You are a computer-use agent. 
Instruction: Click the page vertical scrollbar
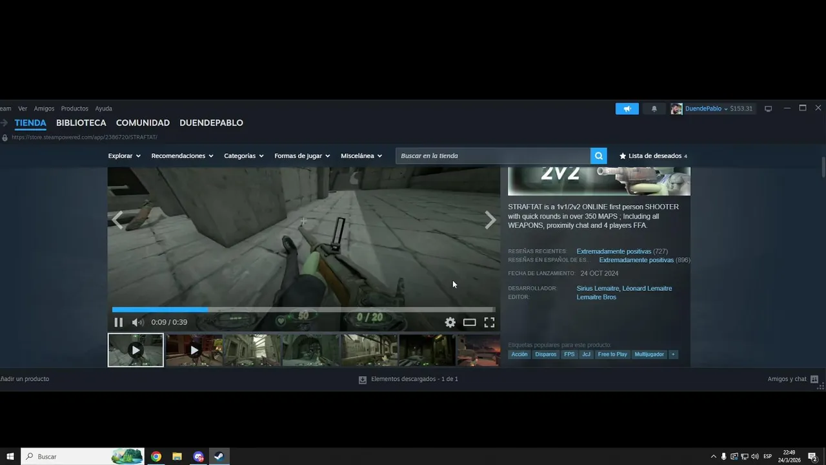pos(823,167)
